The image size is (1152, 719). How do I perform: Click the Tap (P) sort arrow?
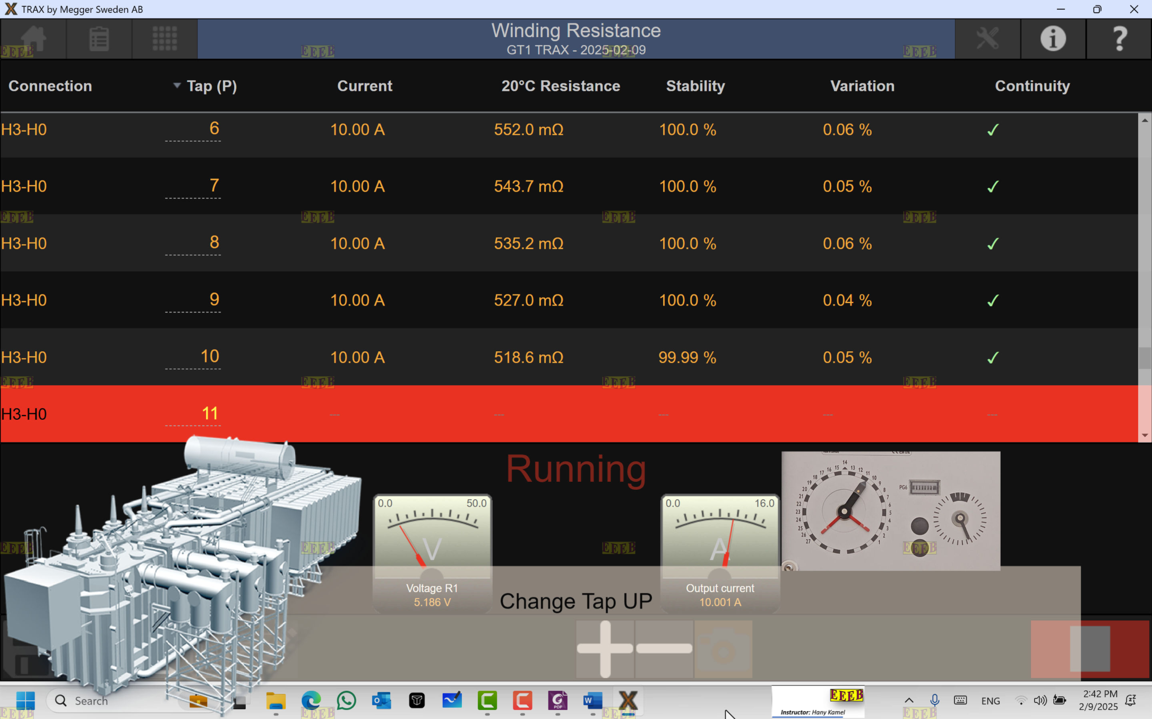point(177,85)
